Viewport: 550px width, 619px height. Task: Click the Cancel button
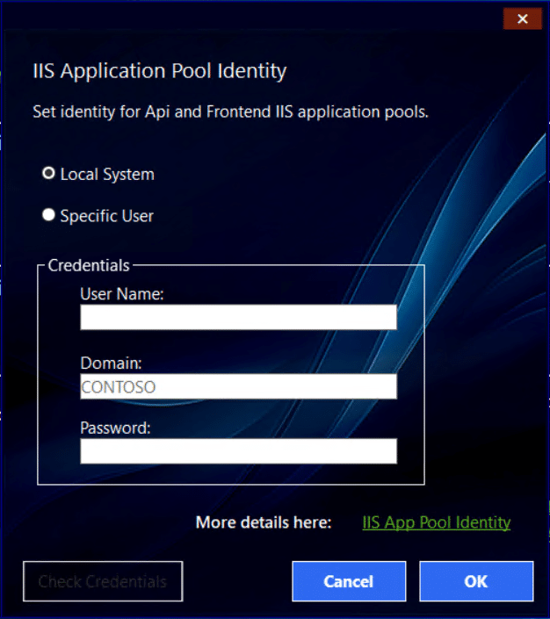click(349, 581)
